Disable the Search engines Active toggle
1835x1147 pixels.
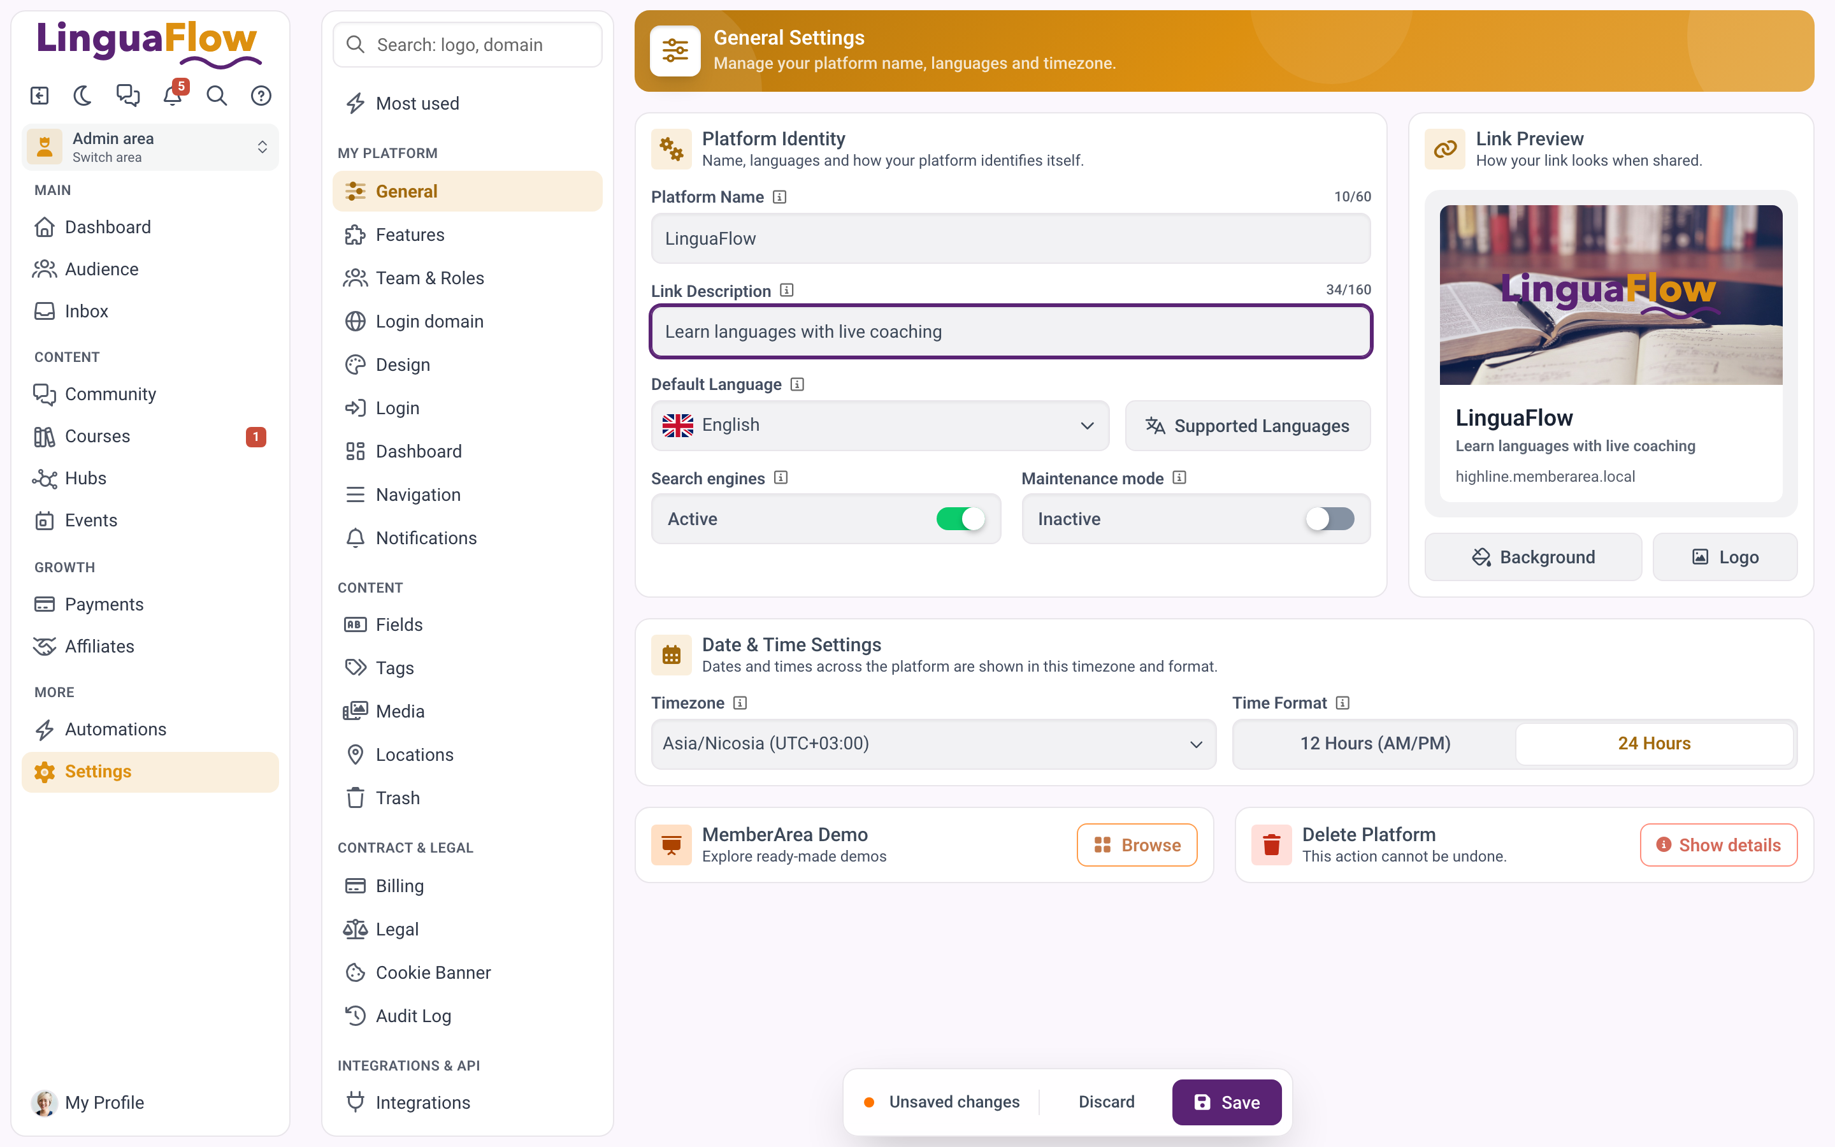click(x=960, y=519)
